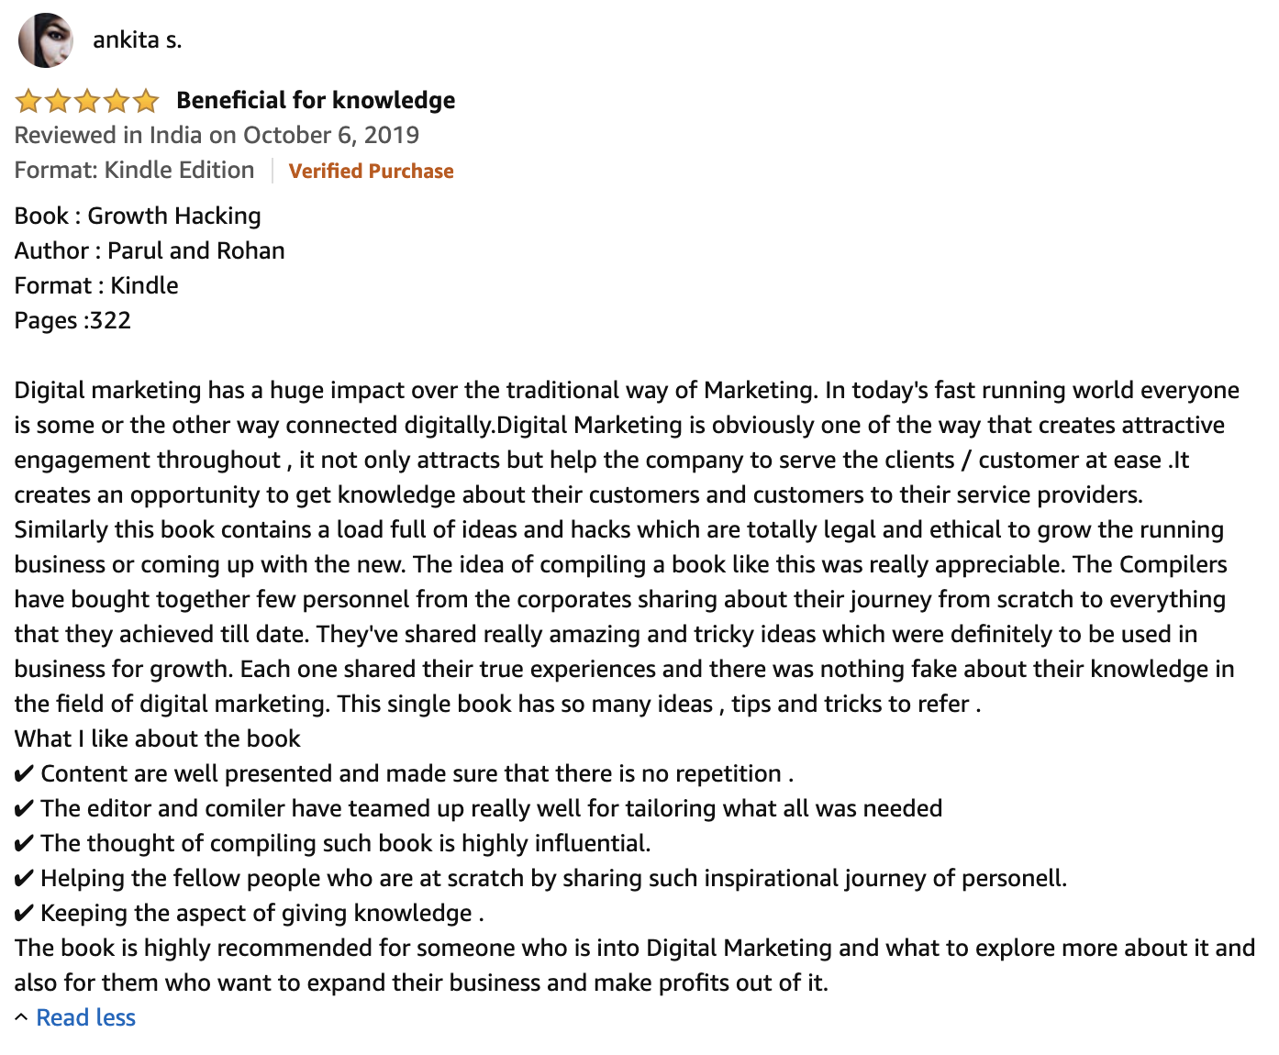Click the Author : Parul and Rohan line
Screen dimensions: 1279x1055
[x=150, y=250]
